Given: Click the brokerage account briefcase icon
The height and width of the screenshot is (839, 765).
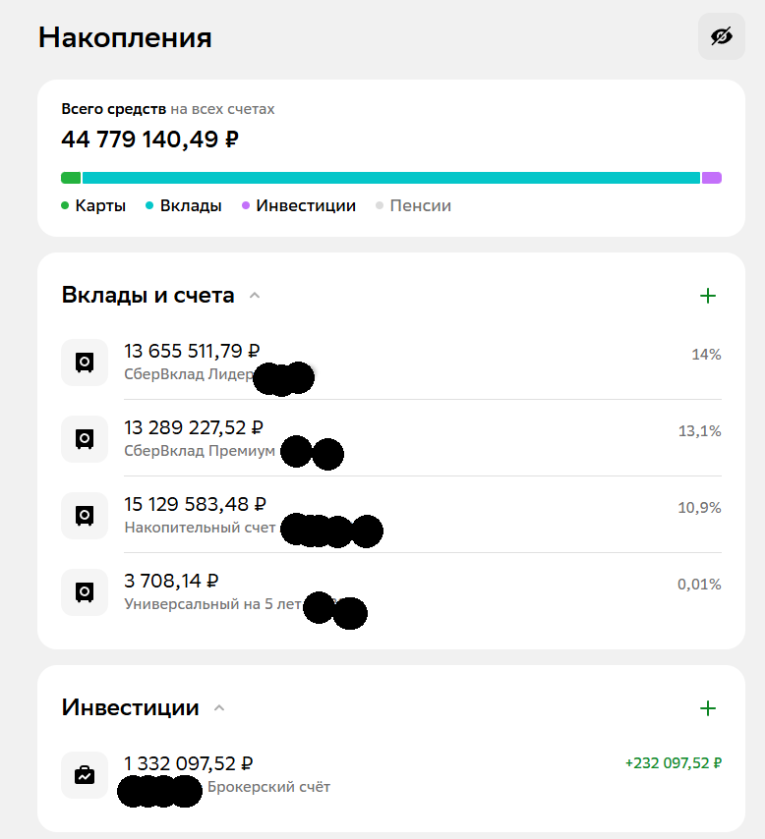Looking at the screenshot, I should (x=85, y=775).
